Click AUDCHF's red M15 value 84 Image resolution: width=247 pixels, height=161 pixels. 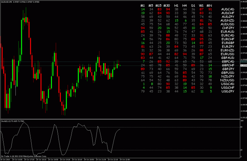pyautogui.click(x=160, y=13)
